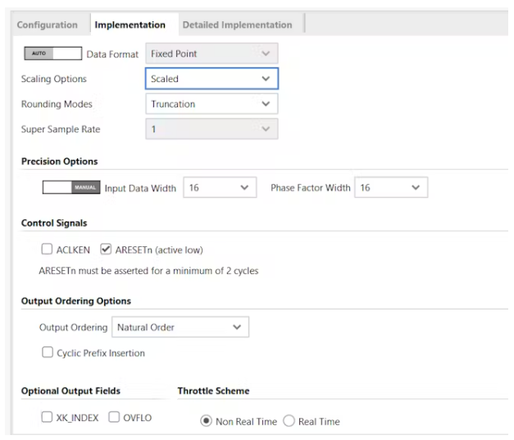Viewport: 514px width, 440px height.
Task: Open the Output Ordering dropdown
Action: [179, 328]
